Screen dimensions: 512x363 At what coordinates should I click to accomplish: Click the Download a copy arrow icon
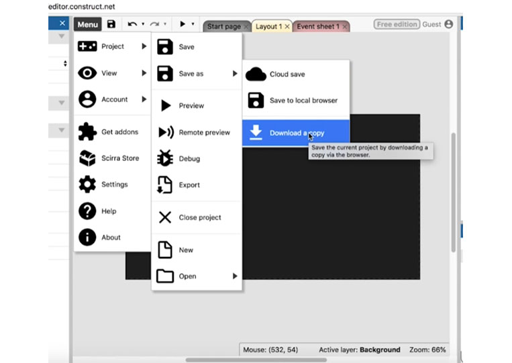pyautogui.click(x=256, y=133)
